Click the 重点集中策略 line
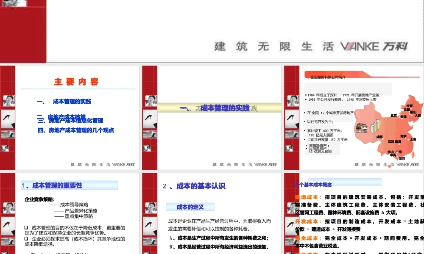The height and width of the screenshot is (254, 424). click(x=73, y=216)
